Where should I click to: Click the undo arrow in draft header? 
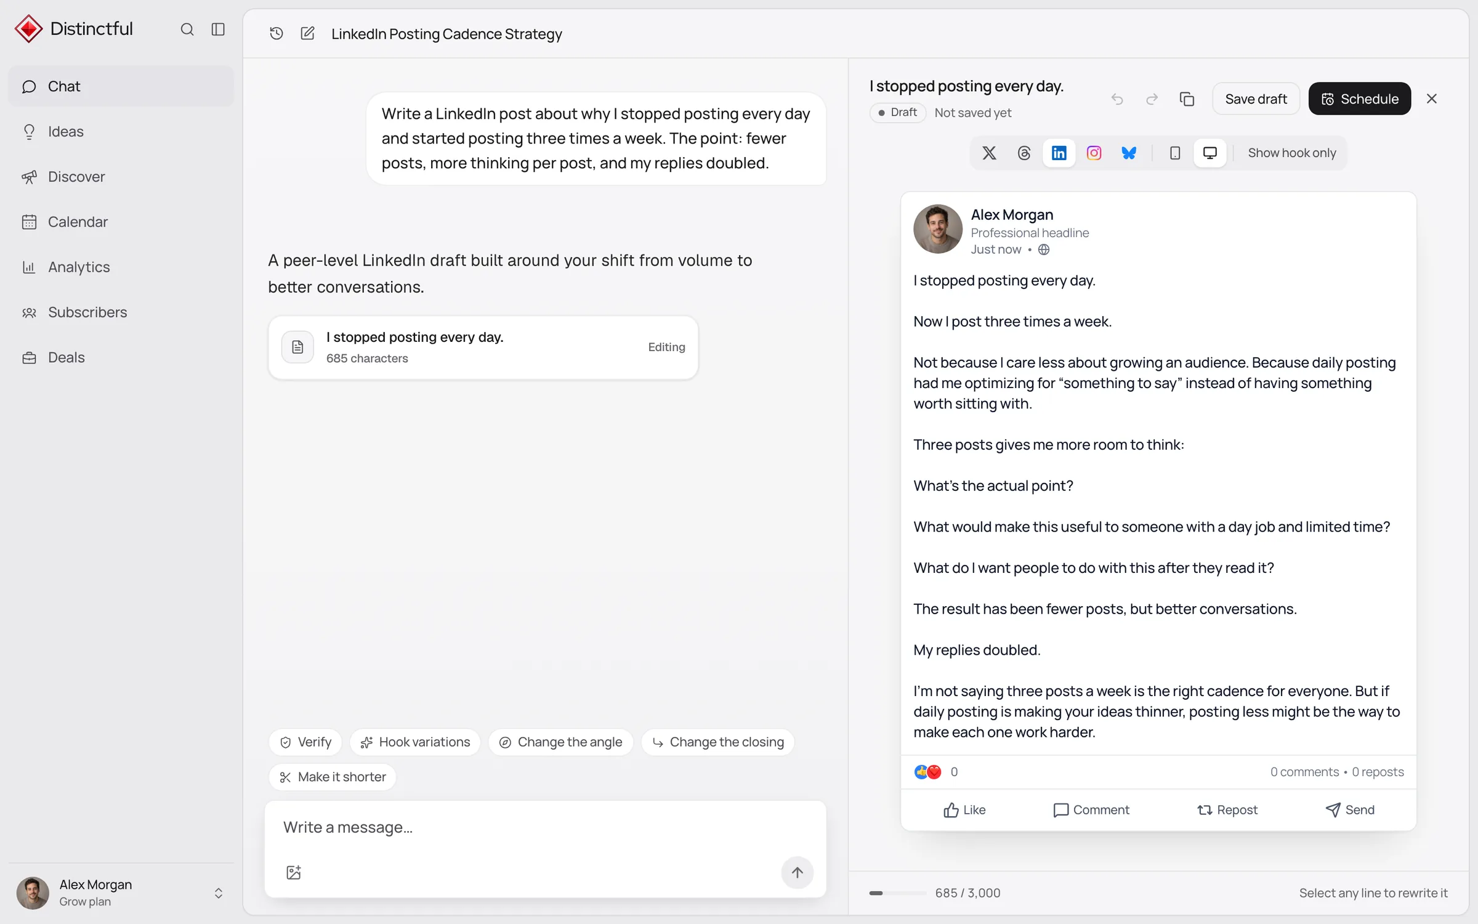[x=1117, y=99]
